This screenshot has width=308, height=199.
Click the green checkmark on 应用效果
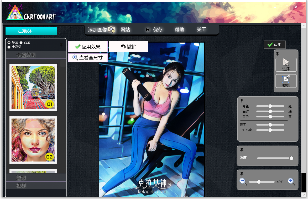(77, 46)
